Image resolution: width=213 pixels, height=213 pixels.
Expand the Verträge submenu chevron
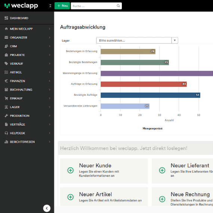coord(50,124)
